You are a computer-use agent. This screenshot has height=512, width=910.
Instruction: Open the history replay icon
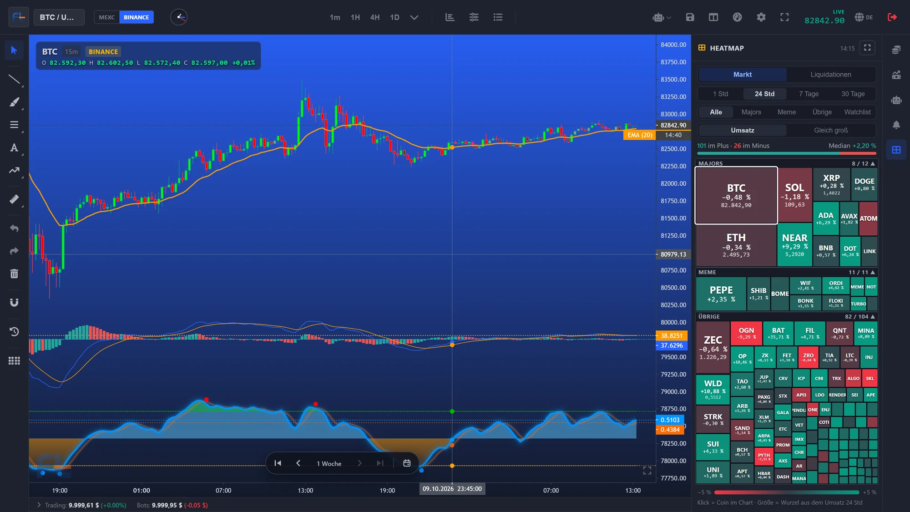pos(14,332)
